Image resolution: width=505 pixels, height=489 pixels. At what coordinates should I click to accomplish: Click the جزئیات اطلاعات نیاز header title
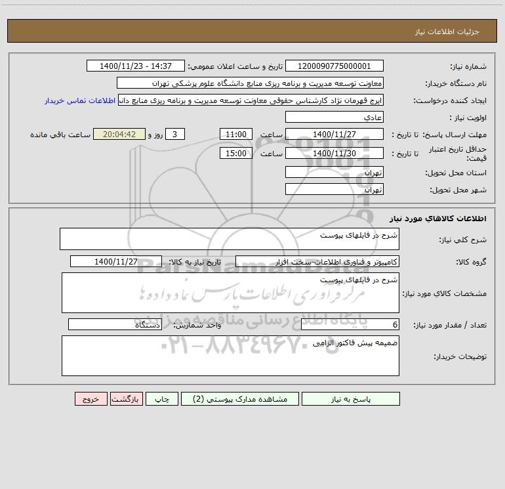tap(447, 32)
